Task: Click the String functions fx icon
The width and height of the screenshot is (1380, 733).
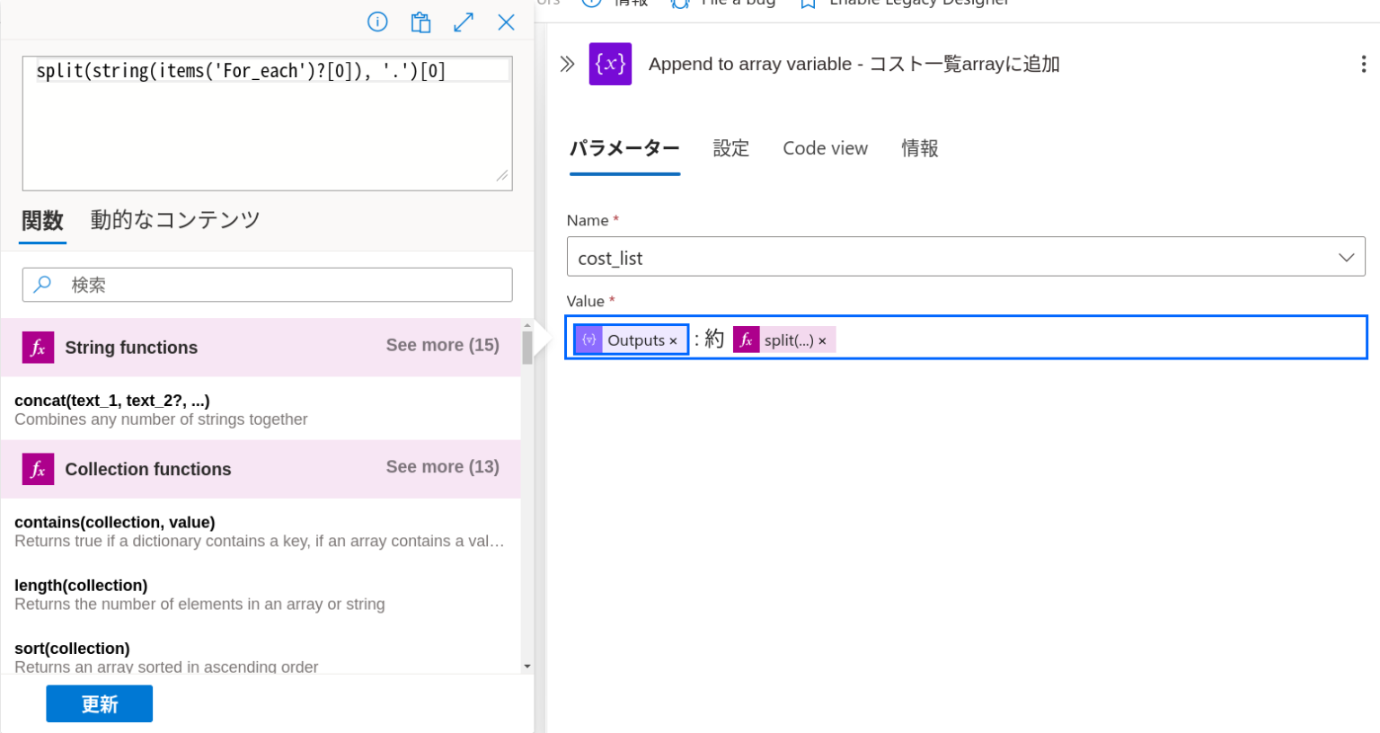Action: tap(37, 347)
